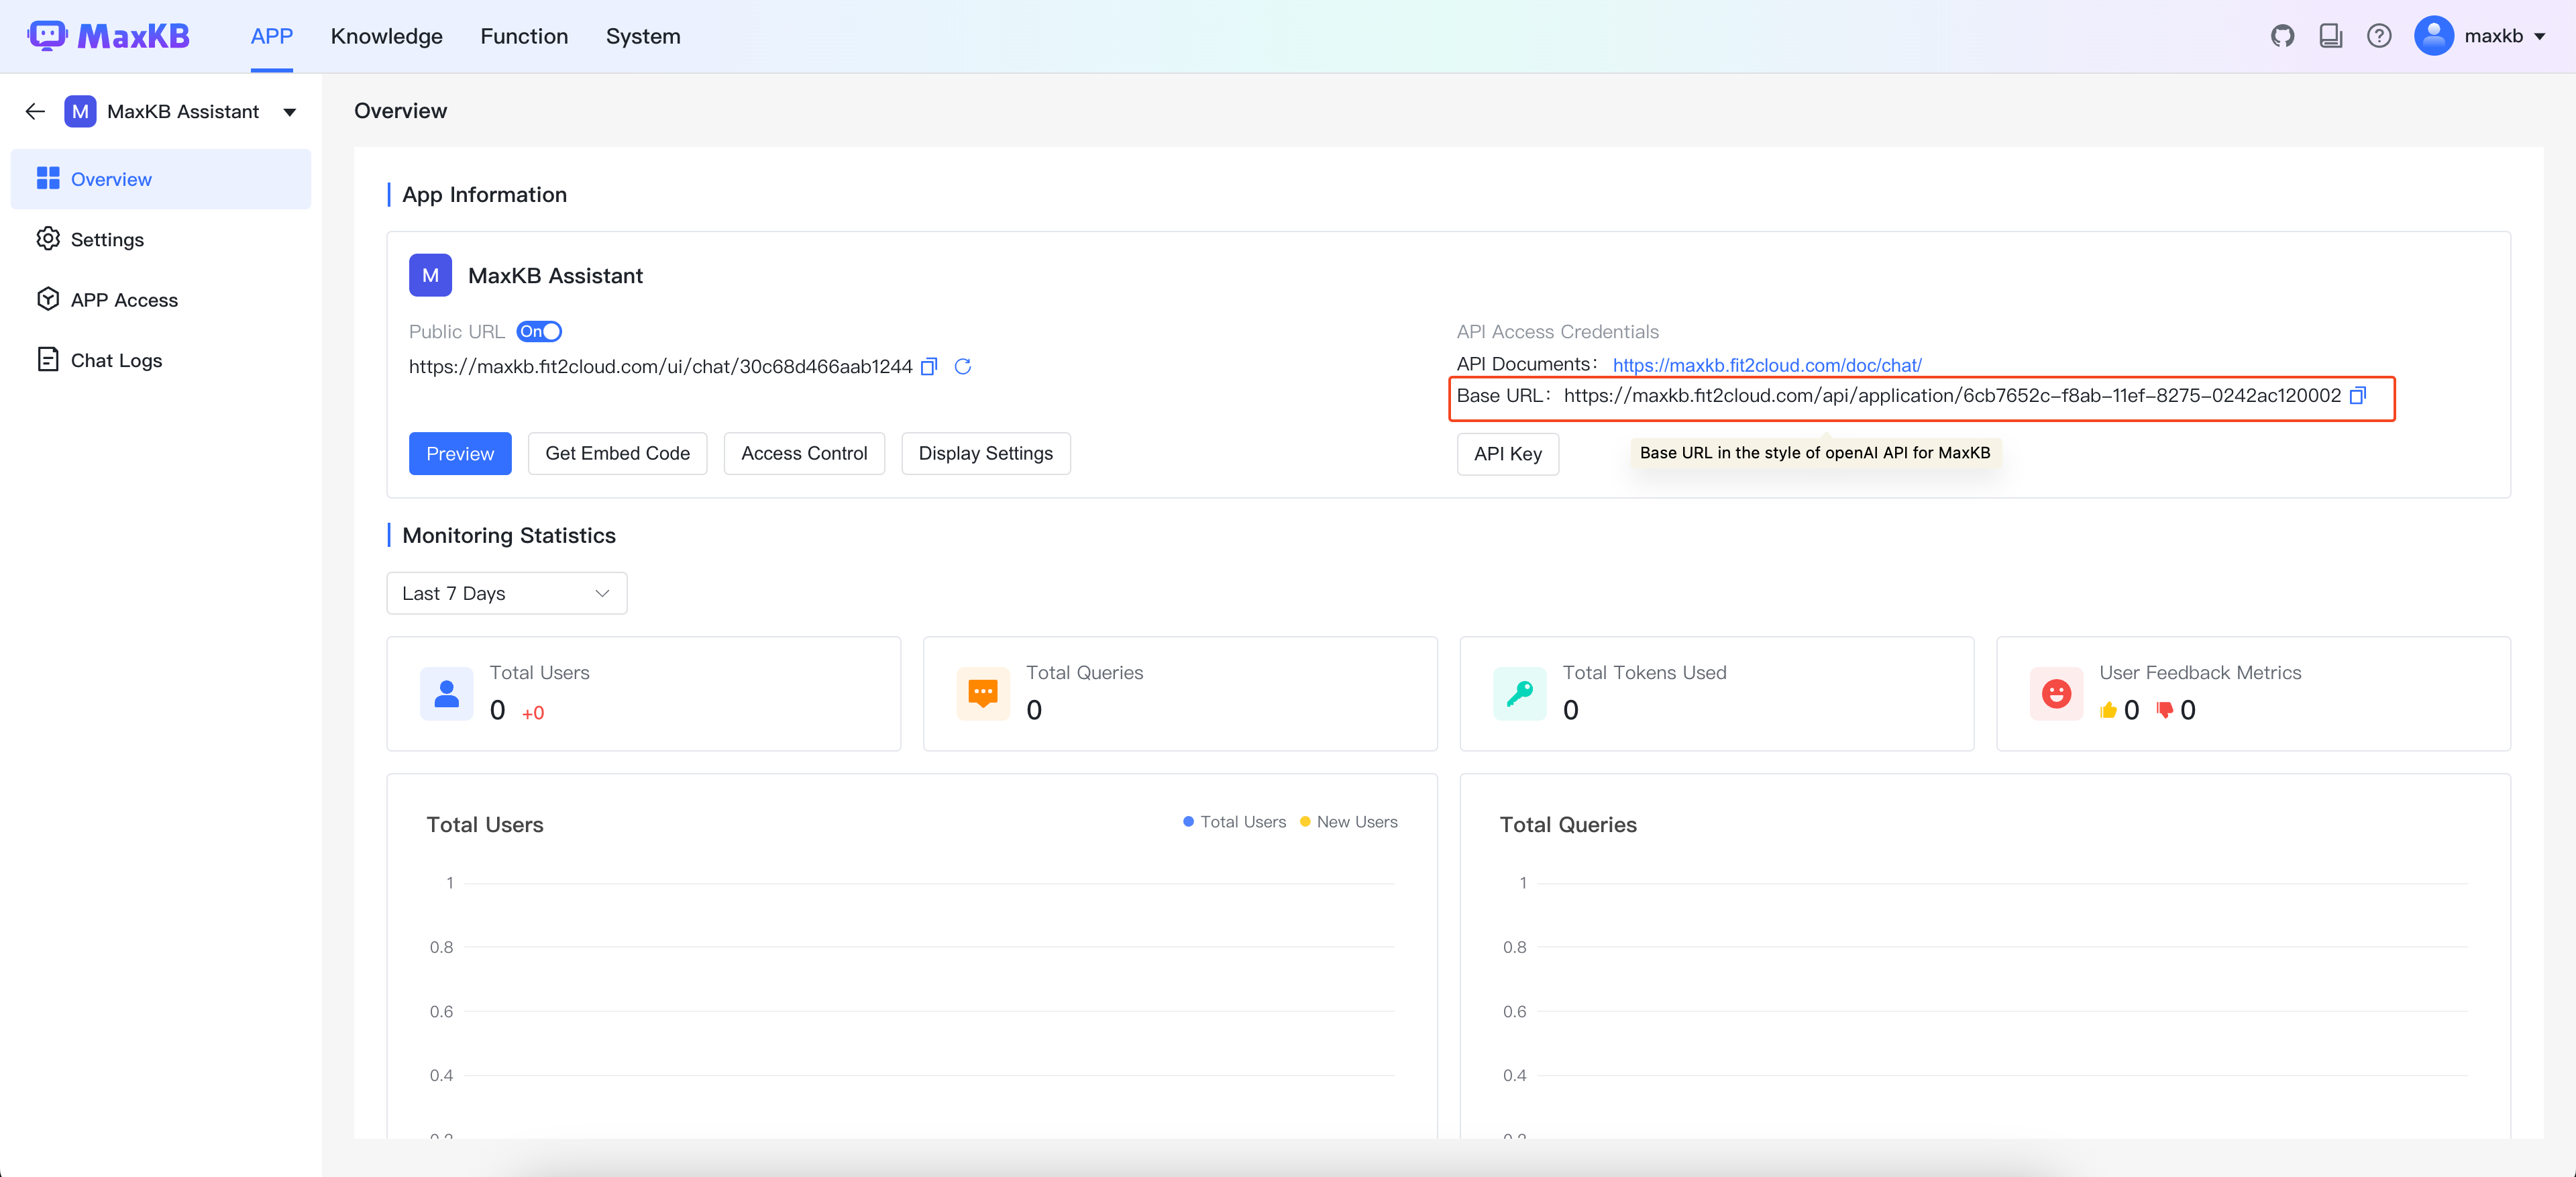Image resolution: width=2576 pixels, height=1177 pixels.
Task: Select Overview in the sidebar
Action: (x=161, y=179)
